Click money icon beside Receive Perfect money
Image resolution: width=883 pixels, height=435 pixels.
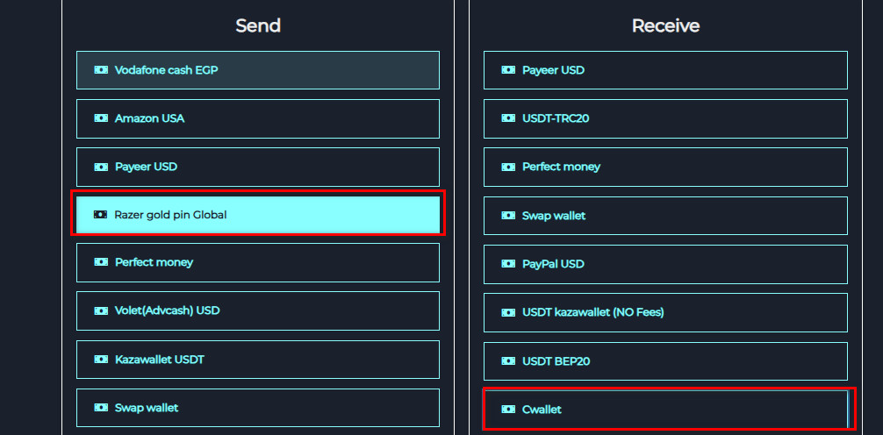pos(508,167)
